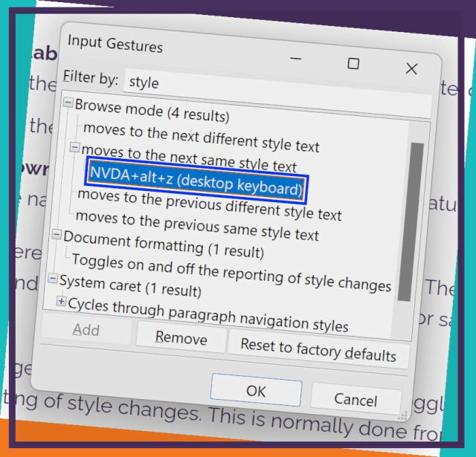Expand 'Cycles through paragraph navigation styles' node

click(x=61, y=301)
